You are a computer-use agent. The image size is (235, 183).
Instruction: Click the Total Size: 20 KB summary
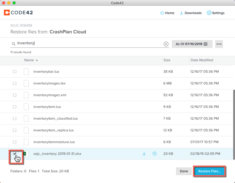pyautogui.click(x=55, y=171)
